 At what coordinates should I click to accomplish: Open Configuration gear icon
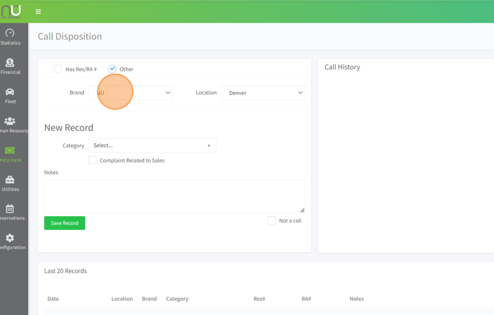click(10, 238)
